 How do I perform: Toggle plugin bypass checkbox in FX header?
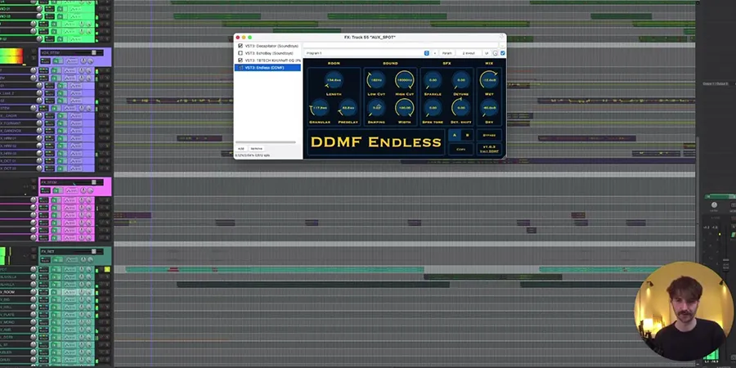(x=503, y=53)
